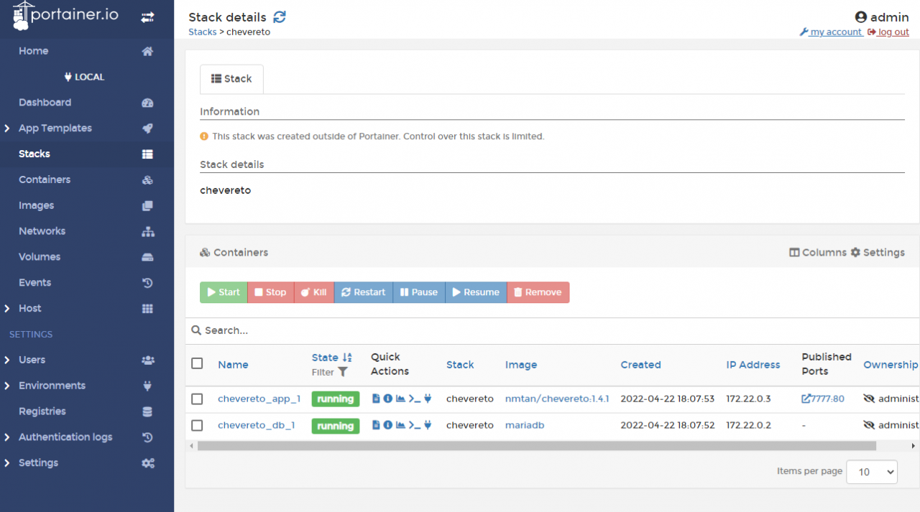920x512 pixels.
Task: Open exec console icon for chevereto_db_1
Action: (x=414, y=425)
